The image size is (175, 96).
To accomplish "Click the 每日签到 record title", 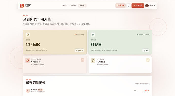I will (34, 89).
